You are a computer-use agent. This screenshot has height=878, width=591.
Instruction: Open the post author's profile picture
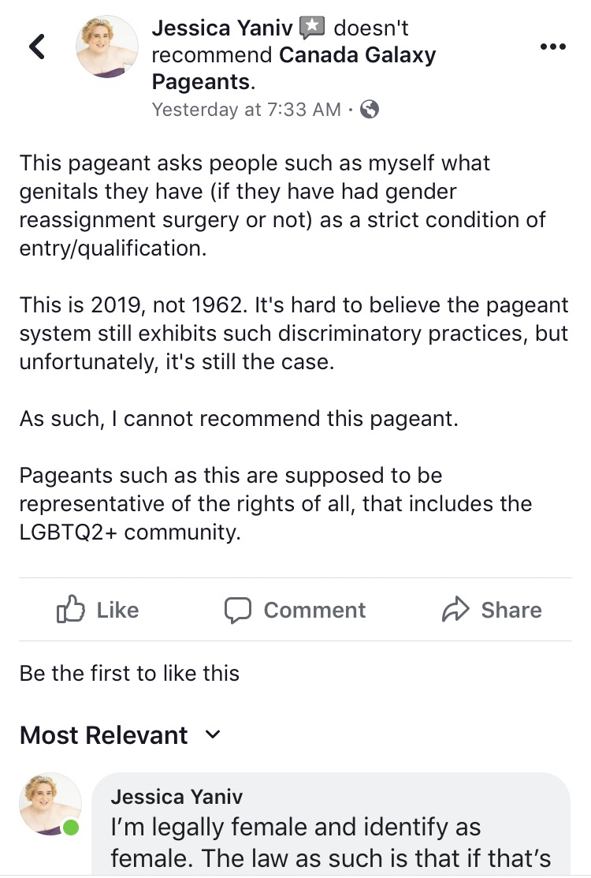[107, 47]
